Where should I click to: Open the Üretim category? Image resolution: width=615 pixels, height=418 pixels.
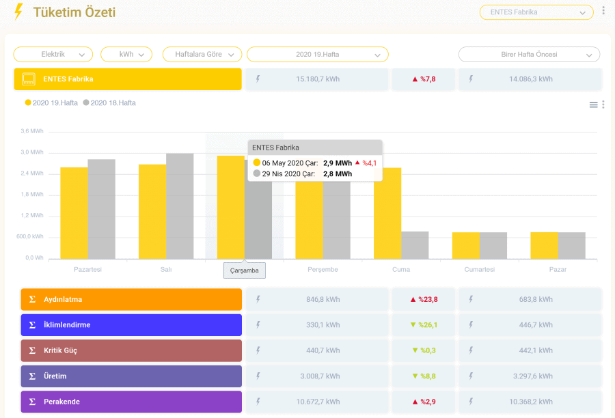pos(131,376)
